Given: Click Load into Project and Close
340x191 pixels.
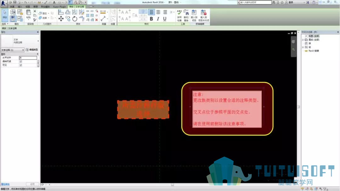Looking at the screenshot, I should coord(204,15).
